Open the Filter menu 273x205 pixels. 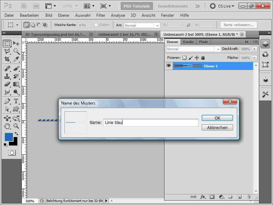(101, 15)
